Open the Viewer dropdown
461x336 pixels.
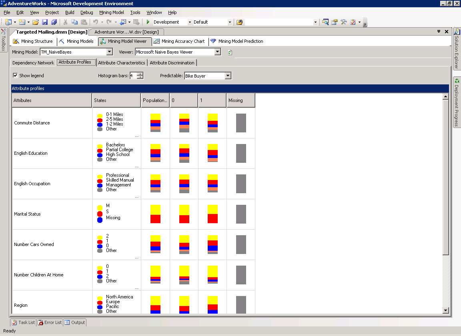pos(218,52)
